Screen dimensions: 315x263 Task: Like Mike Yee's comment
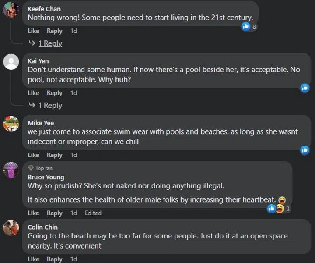click(x=33, y=155)
